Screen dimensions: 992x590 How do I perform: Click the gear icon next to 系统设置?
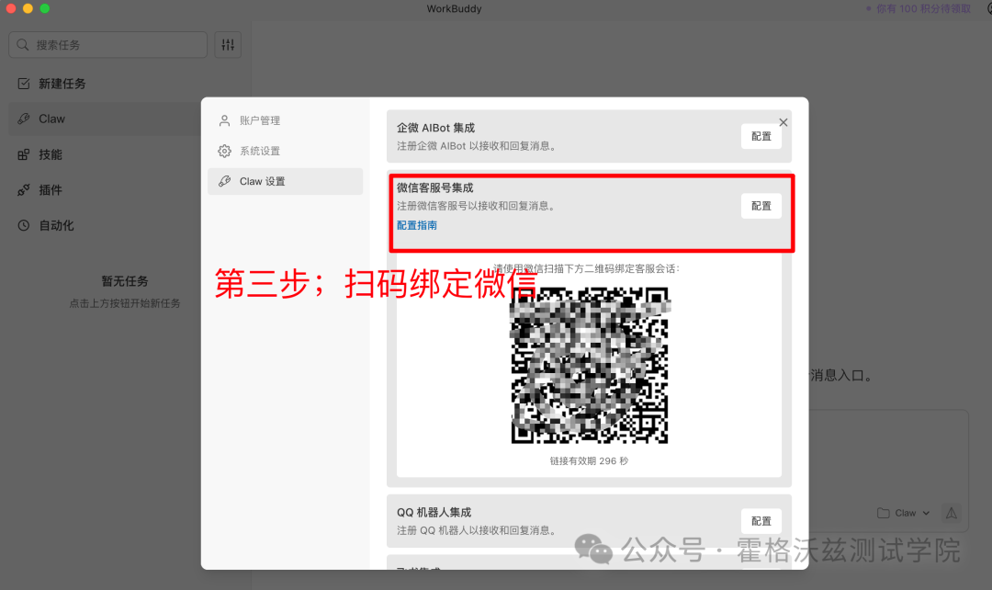pyautogui.click(x=223, y=151)
